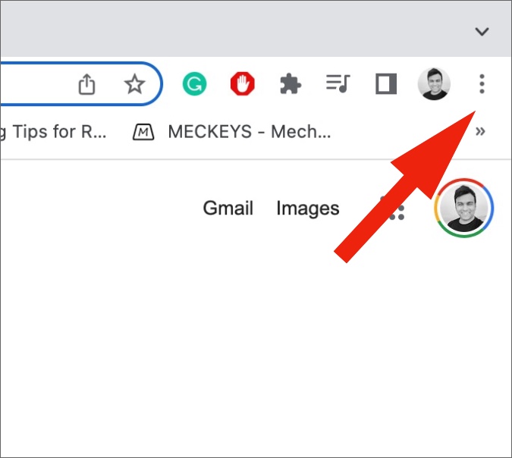Open Chrome profile avatar in toolbar
This screenshot has width=512, height=458.
click(x=434, y=84)
